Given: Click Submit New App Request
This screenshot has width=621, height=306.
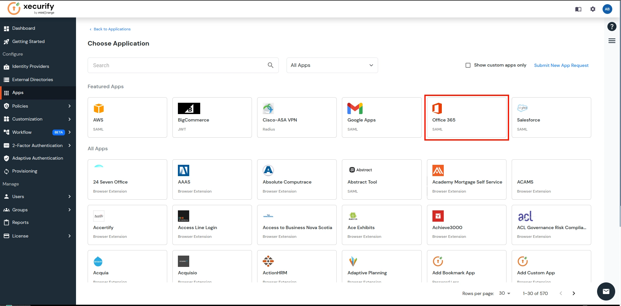Looking at the screenshot, I should point(561,65).
